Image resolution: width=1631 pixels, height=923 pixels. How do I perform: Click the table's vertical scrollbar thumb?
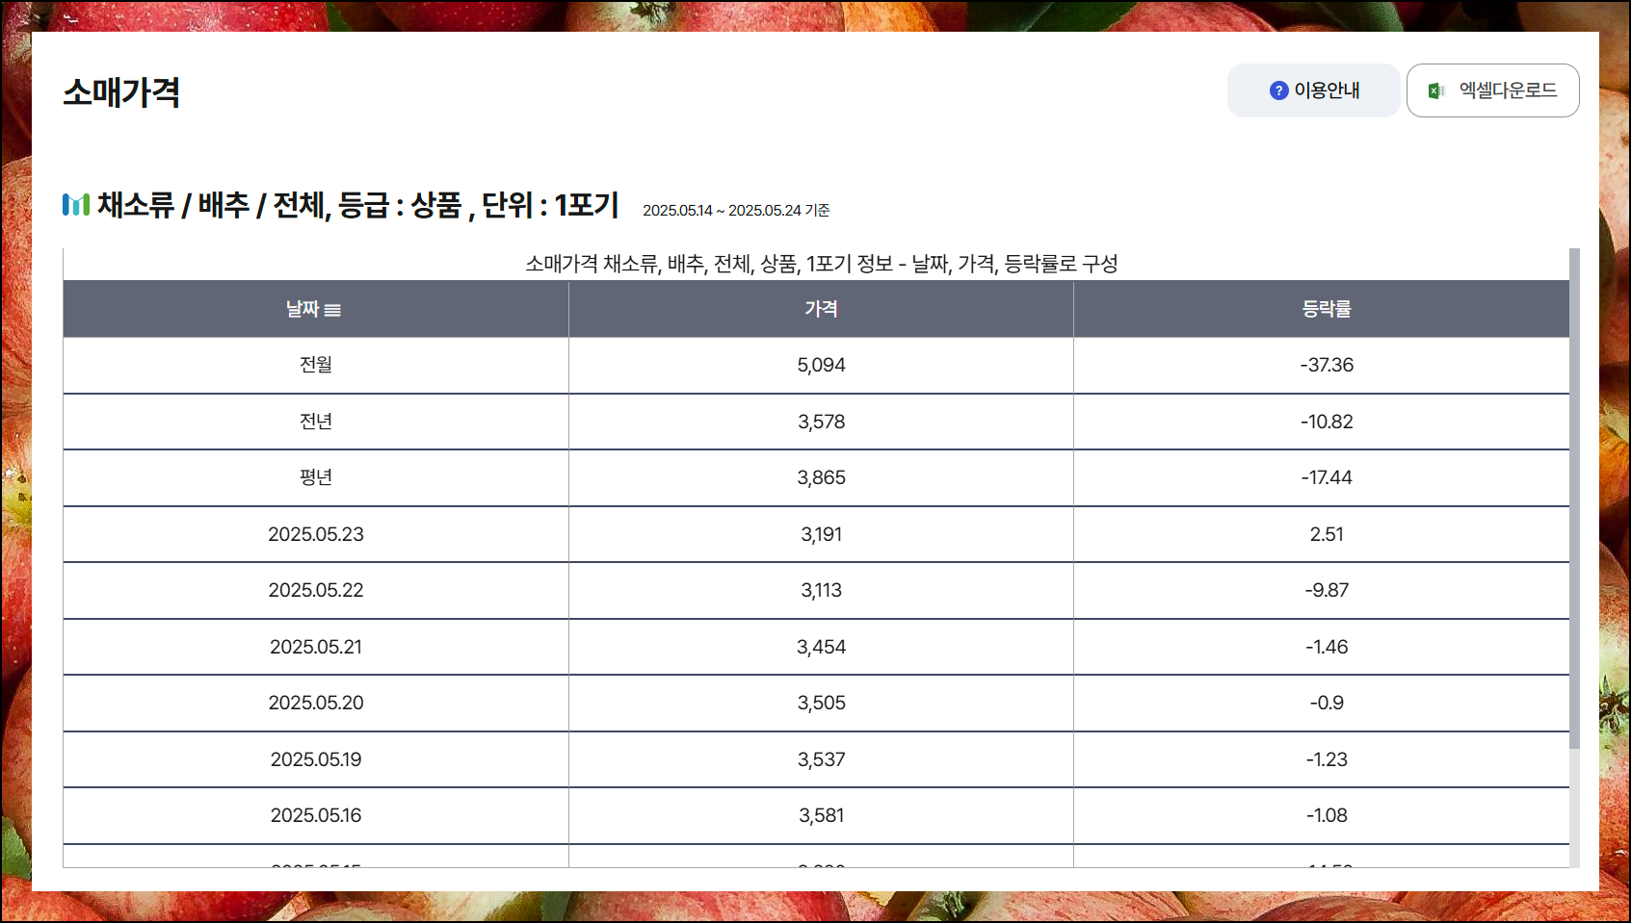point(1574,499)
